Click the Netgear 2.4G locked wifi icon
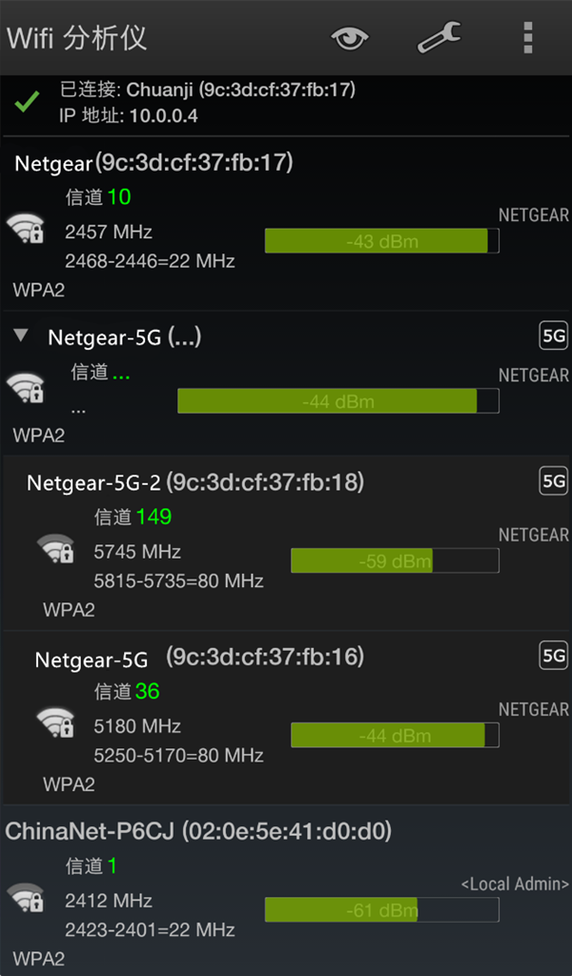The height and width of the screenshot is (976, 572). coord(26,229)
